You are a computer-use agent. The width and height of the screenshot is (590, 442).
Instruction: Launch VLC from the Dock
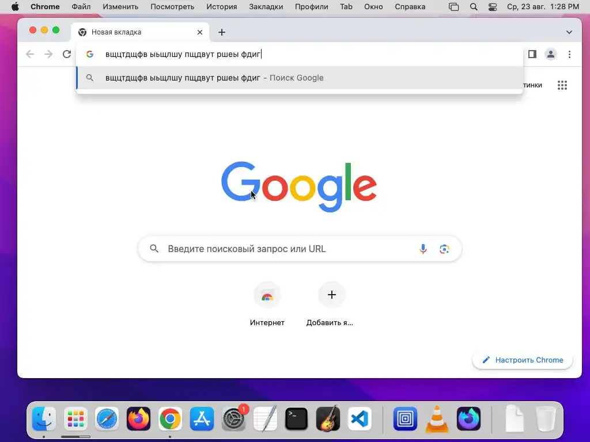pyautogui.click(x=437, y=418)
